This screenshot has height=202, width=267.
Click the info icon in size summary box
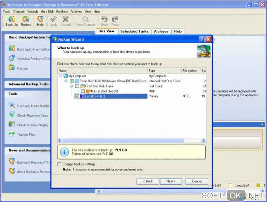coord(64,152)
